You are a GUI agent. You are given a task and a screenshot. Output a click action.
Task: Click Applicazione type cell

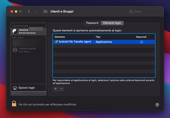104,42
